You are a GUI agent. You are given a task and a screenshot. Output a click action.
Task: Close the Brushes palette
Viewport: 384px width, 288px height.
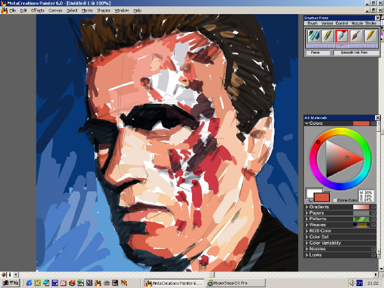click(378, 18)
